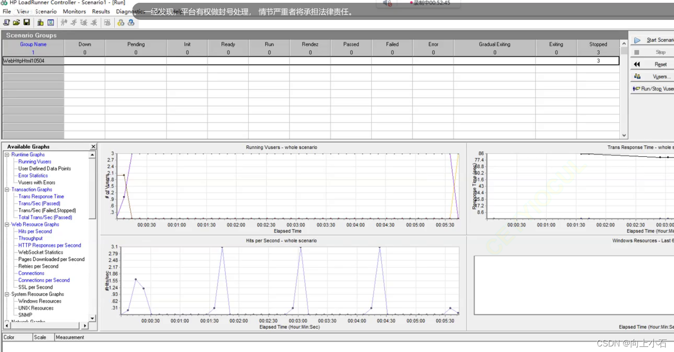674x352 pixels.
Task: Collapse the Runtime Graphs tree node
Action: [x=7, y=154]
